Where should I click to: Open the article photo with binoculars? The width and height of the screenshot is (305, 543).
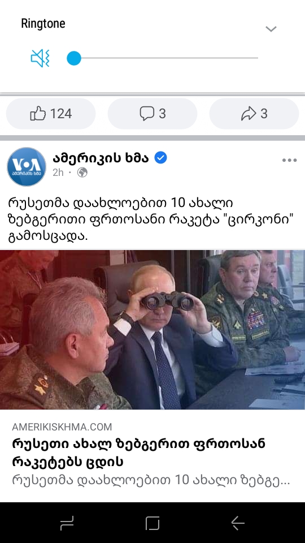pos(152,329)
